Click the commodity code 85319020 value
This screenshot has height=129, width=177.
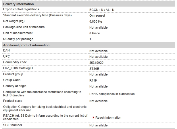pos(96,63)
